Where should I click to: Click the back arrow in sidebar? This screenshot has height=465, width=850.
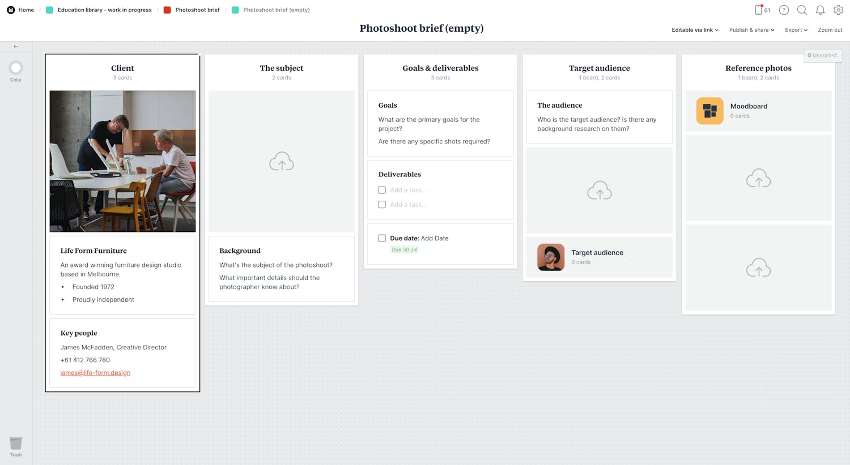[16, 46]
